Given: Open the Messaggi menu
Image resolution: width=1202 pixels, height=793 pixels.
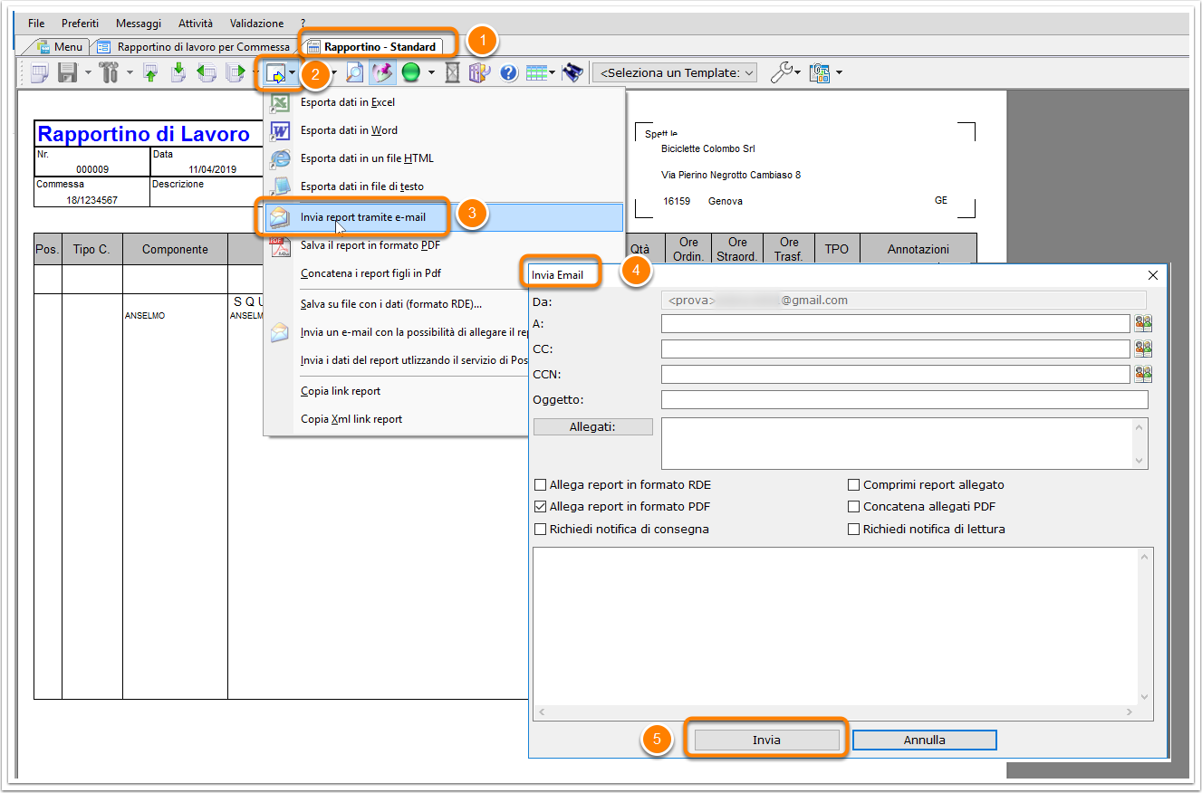Looking at the screenshot, I should 139,24.
